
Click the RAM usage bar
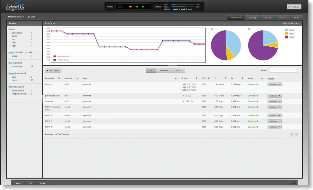(183, 7)
